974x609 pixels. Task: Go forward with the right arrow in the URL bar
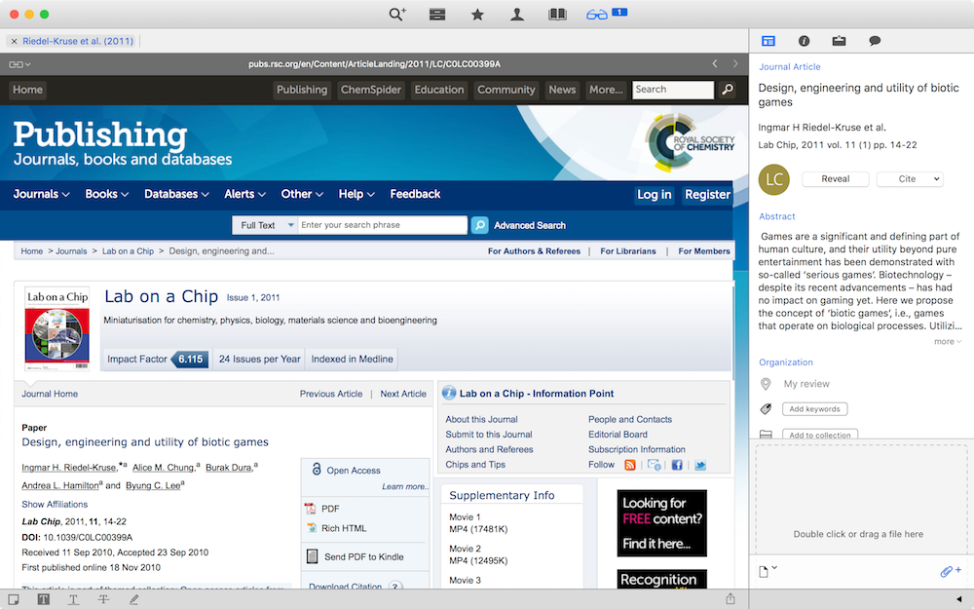735,63
